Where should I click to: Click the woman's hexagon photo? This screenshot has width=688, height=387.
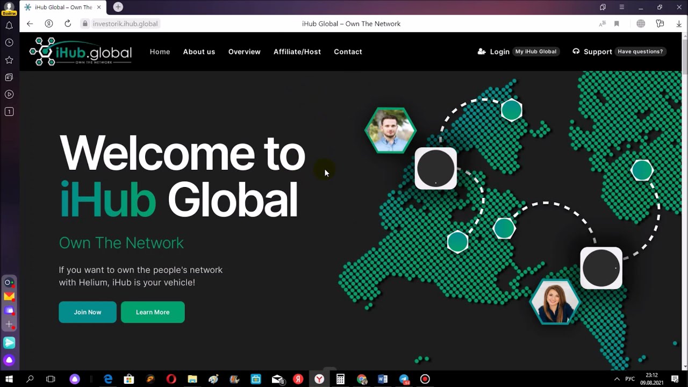555,302
